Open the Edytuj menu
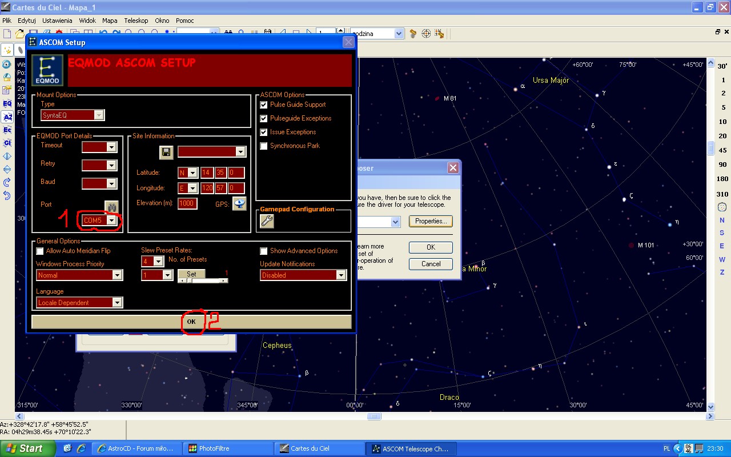The height and width of the screenshot is (457, 731). click(27, 20)
